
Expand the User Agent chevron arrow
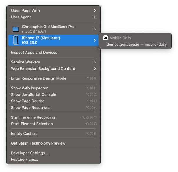coord(95,17)
